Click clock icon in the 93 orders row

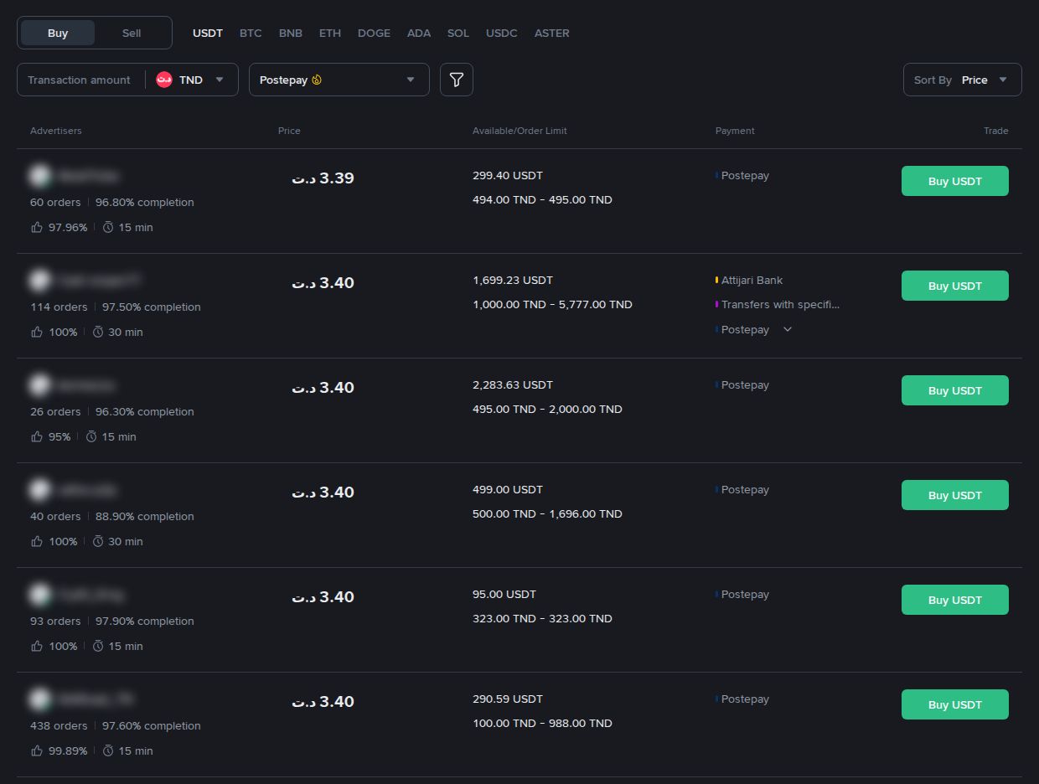click(98, 646)
